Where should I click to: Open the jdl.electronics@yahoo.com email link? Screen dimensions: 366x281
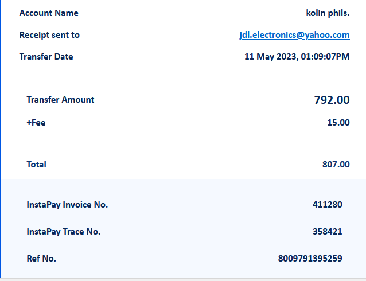(x=294, y=35)
